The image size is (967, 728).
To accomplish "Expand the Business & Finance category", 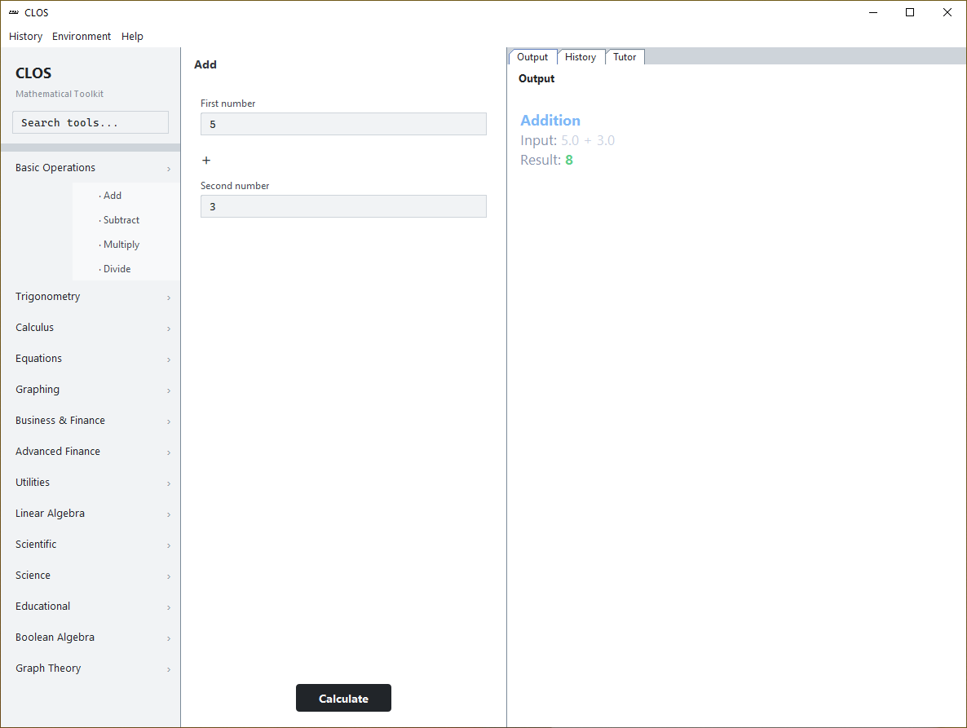I will [91, 421].
